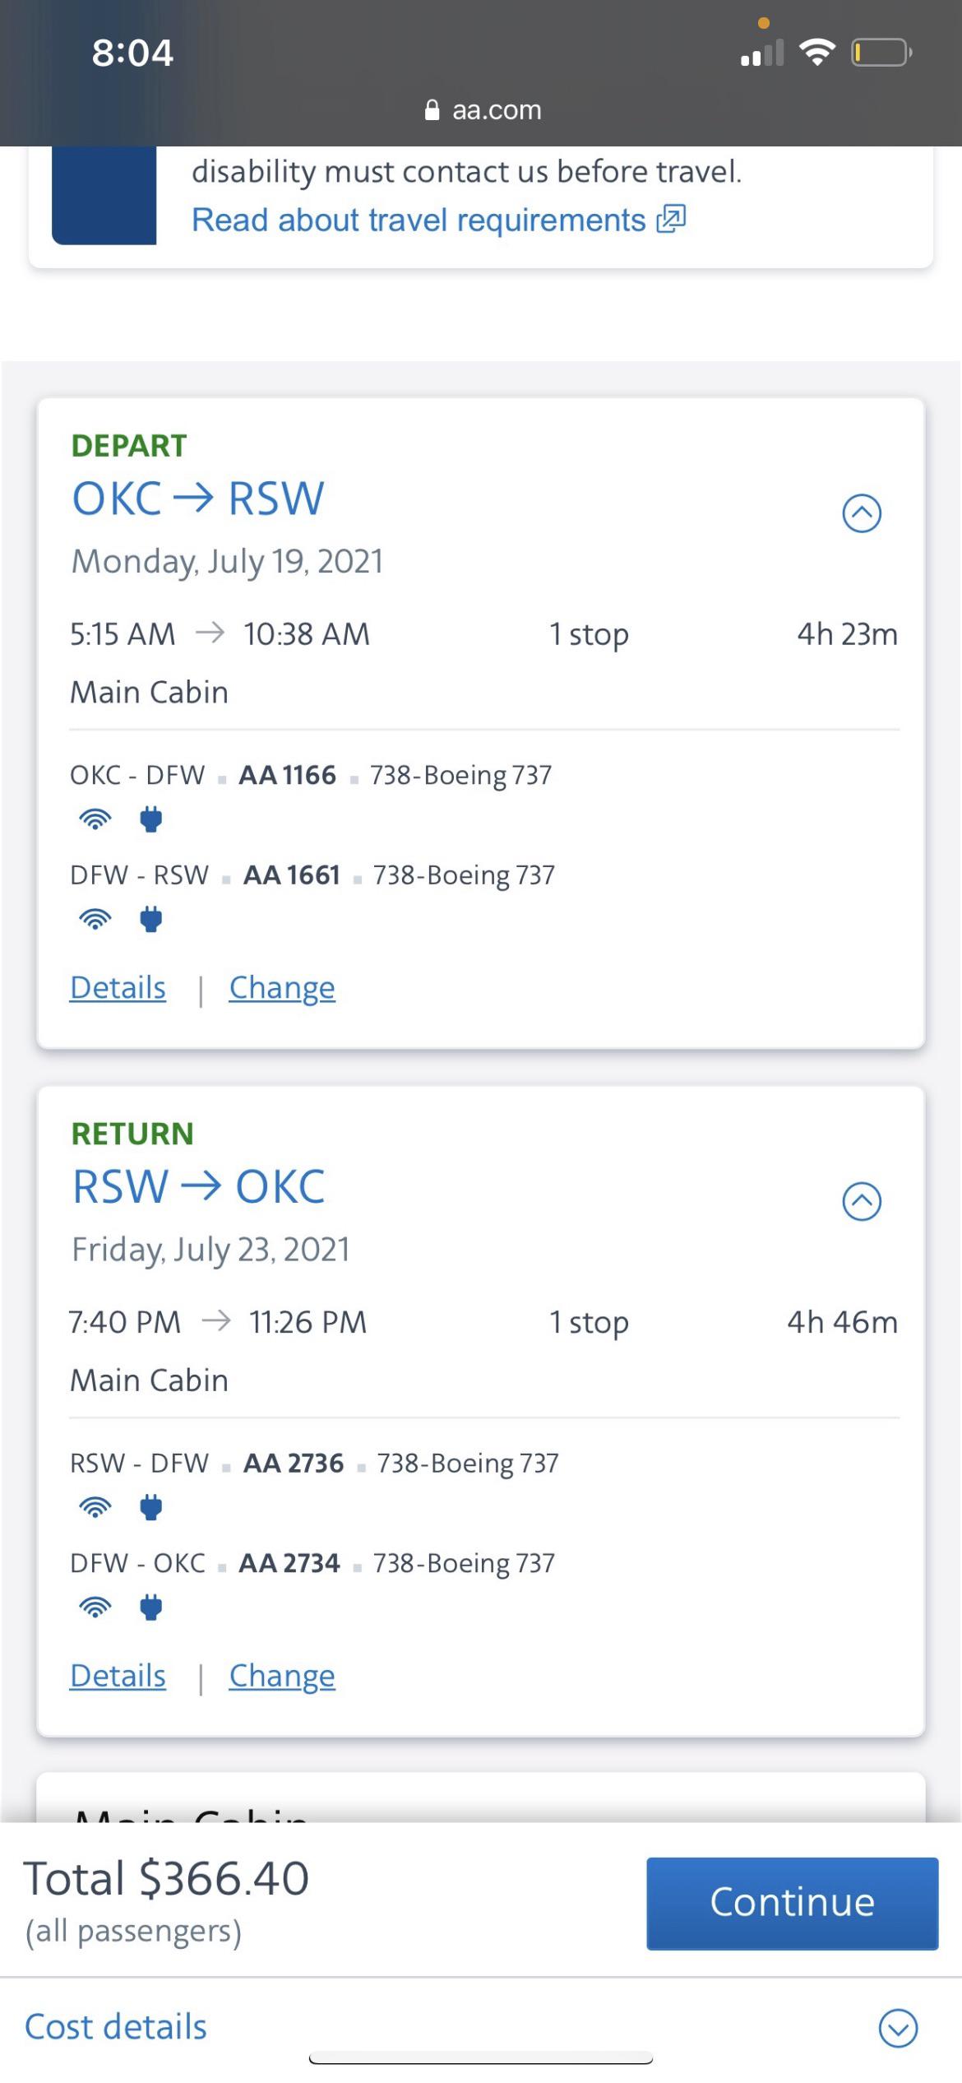Tap Wi-Fi icon for RSW - DFW flight
Viewport: 962px width, 2083px height.
point(95,1507)
